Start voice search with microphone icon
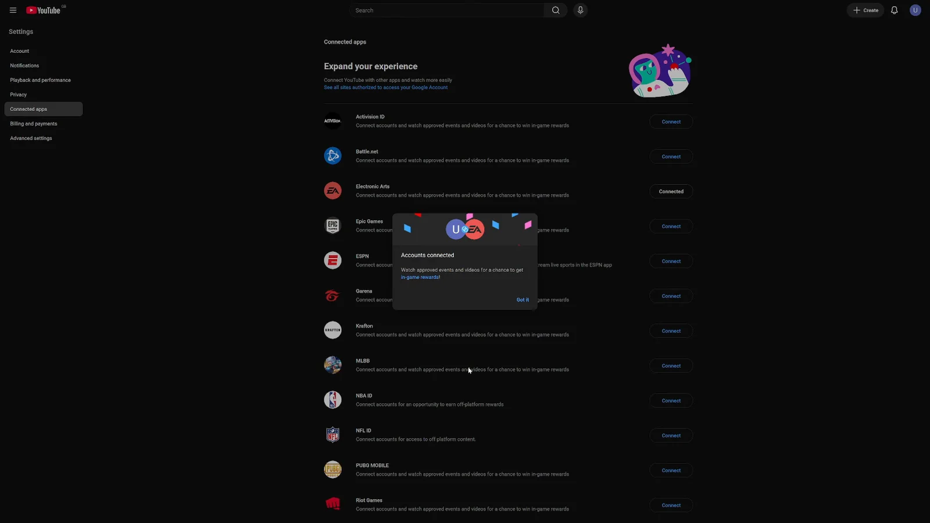 580,10
